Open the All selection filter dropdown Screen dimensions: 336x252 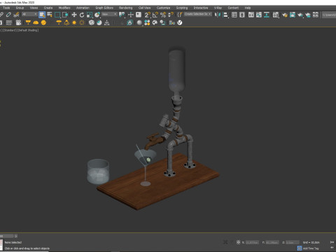pos(29,14)
